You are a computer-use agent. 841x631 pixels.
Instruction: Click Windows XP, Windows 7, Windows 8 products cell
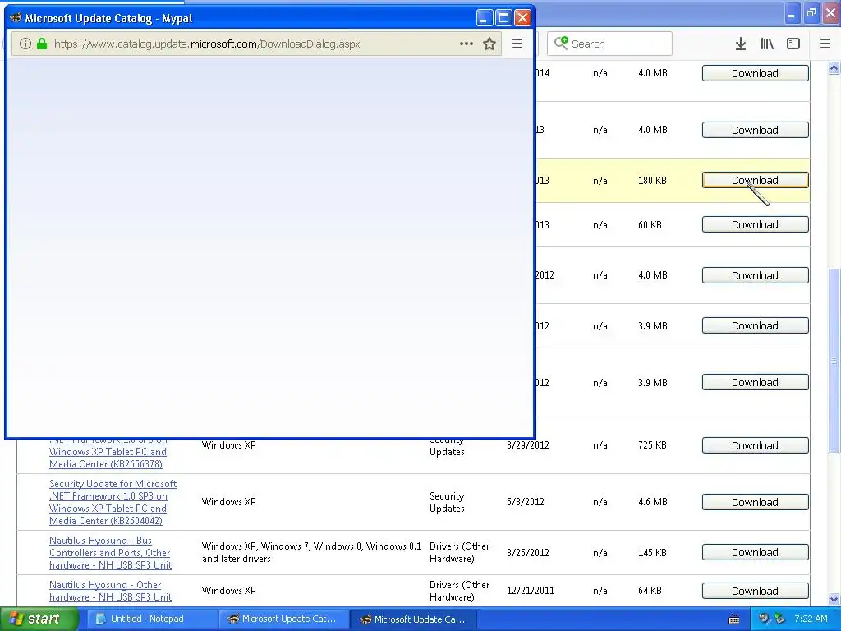311,553
